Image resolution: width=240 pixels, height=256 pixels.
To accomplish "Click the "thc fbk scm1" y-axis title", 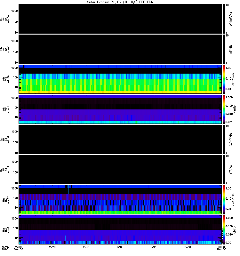I will (6, 230).
